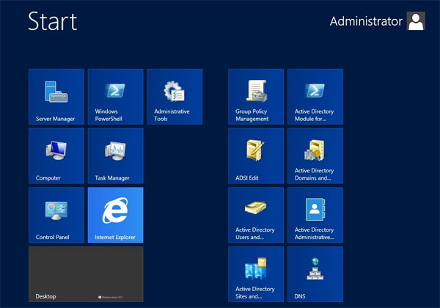Viewport: 440px width, 308px height.
Task: Open the ADSI Edit tile
Action: tap(256, 155)
